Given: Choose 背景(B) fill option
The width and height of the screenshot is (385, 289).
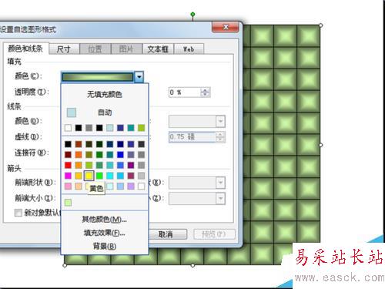Looking at the screenshot, I should (105, 247).
